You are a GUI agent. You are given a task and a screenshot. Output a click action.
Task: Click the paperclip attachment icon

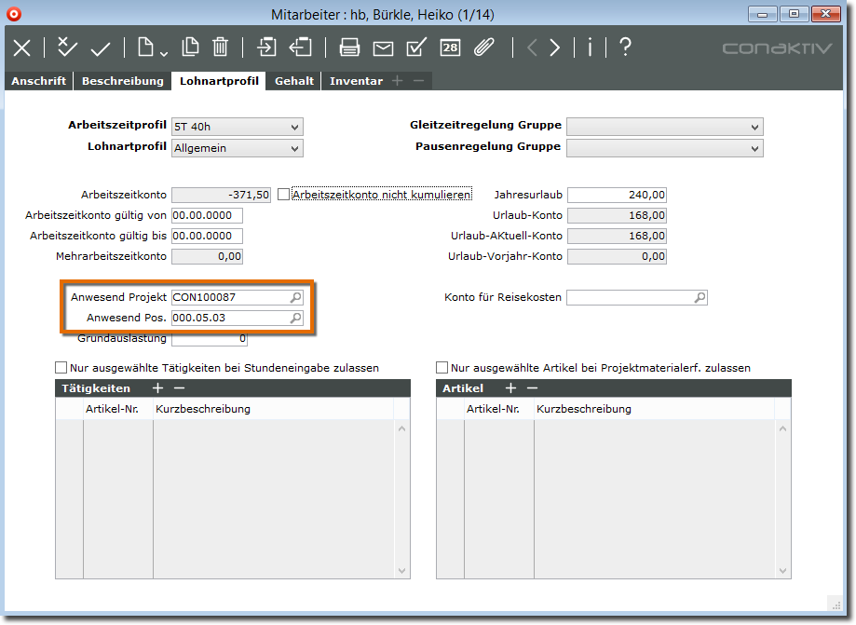click(x=483, y=48)
